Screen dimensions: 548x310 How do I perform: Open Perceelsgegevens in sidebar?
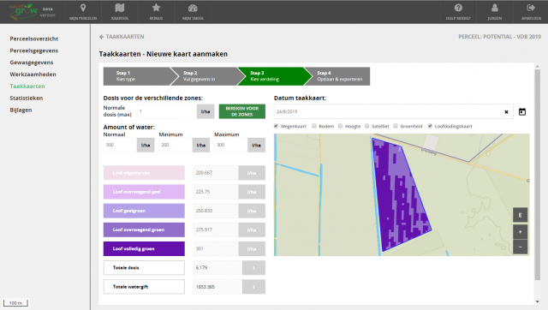point(34,51)
